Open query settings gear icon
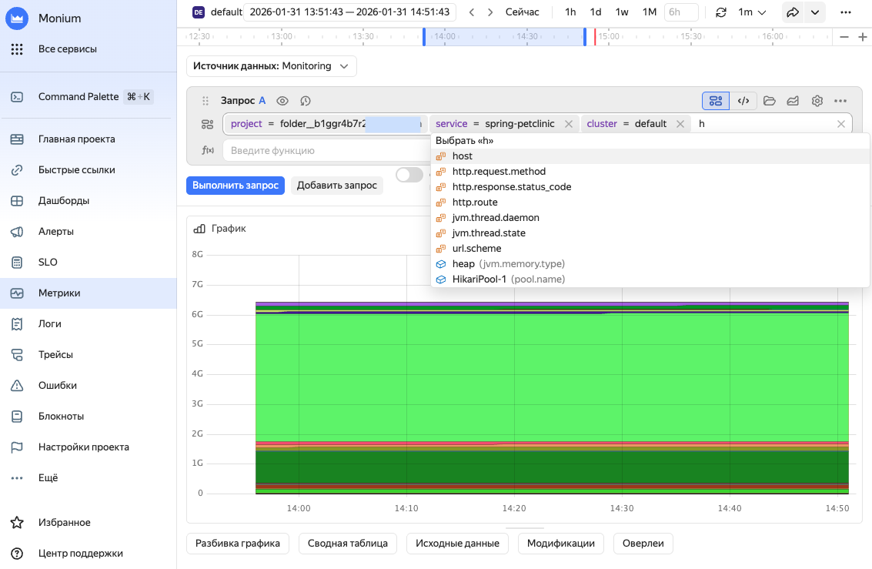 click(x=817, y=101)
